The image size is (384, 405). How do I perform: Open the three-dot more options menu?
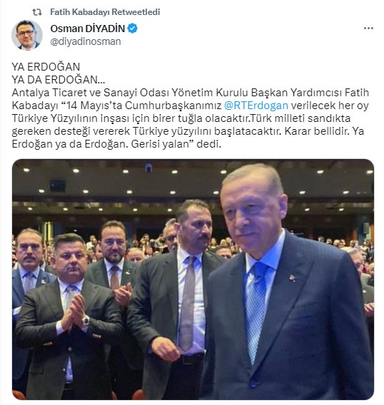368,28
